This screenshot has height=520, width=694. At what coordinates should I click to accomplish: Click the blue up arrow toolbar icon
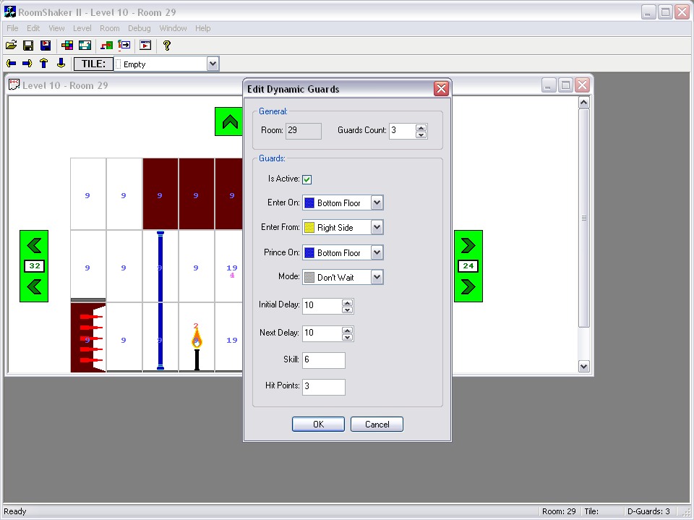(43, 64)
